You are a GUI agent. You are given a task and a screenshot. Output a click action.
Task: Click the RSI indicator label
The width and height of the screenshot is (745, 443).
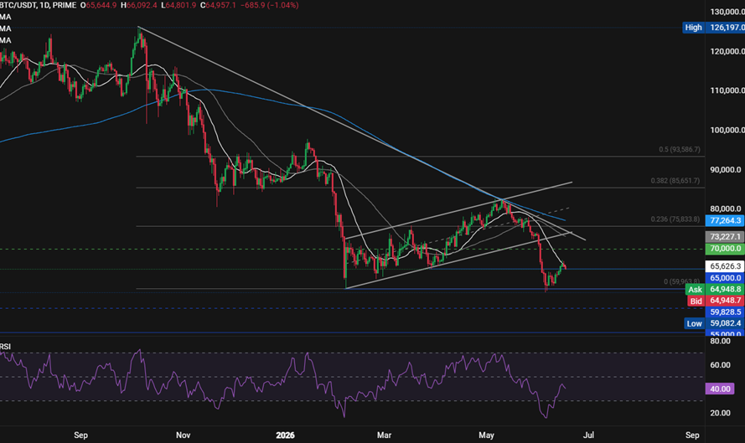click(x=5, y=347)
